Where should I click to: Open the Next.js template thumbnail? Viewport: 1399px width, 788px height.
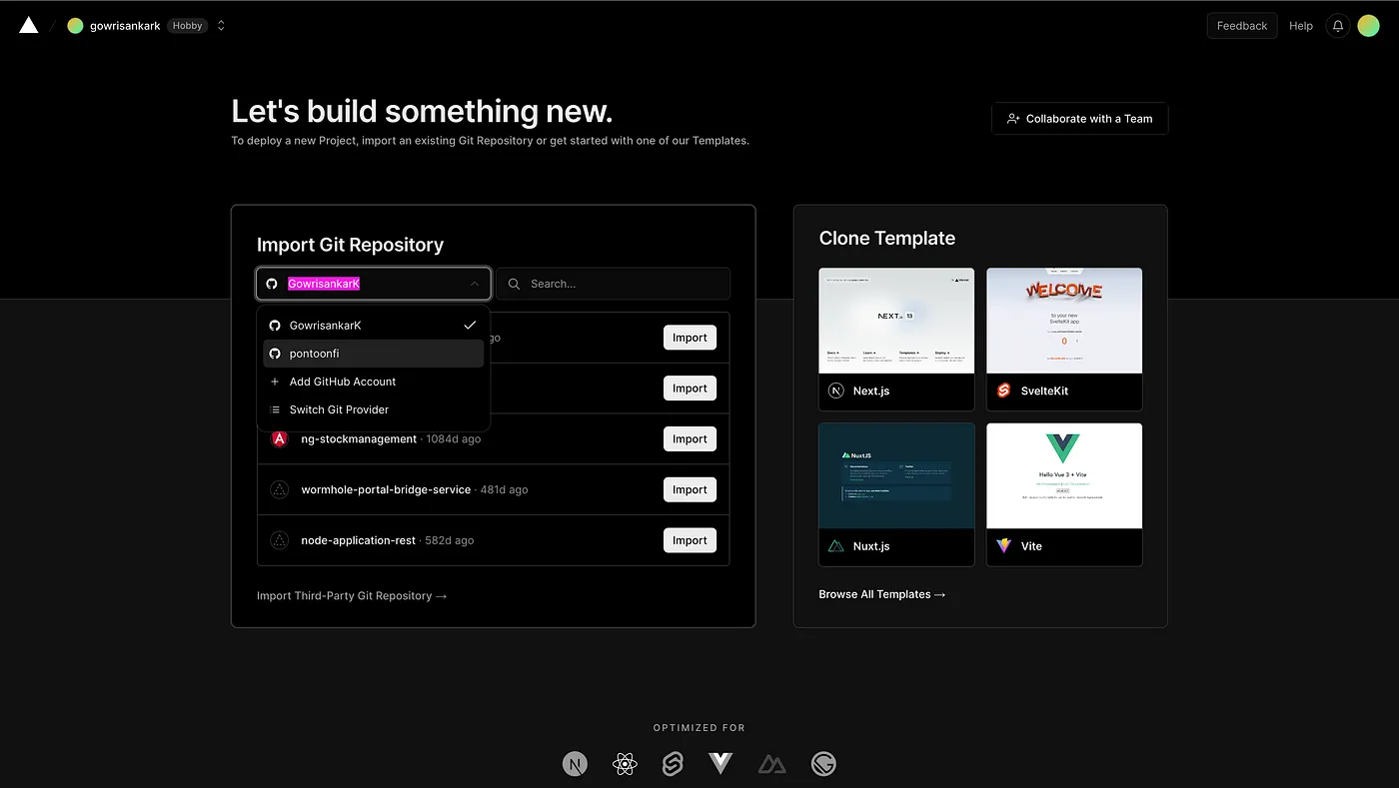click(896, 321)
